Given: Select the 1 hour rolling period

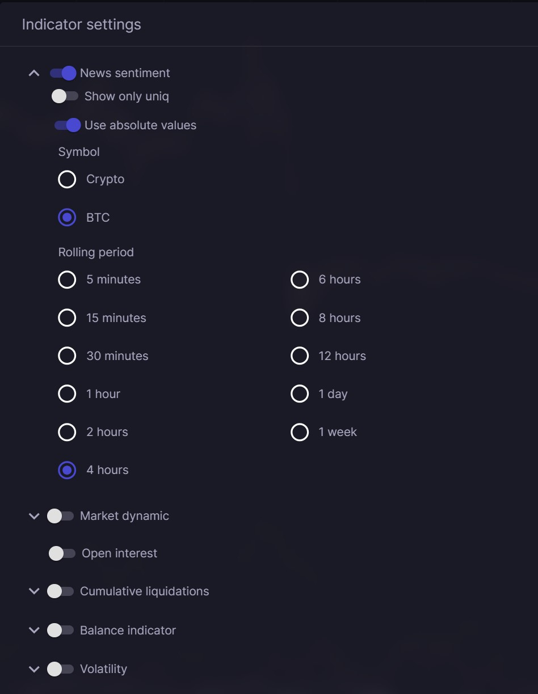Looking at the screenshot, I should (67, 394).
